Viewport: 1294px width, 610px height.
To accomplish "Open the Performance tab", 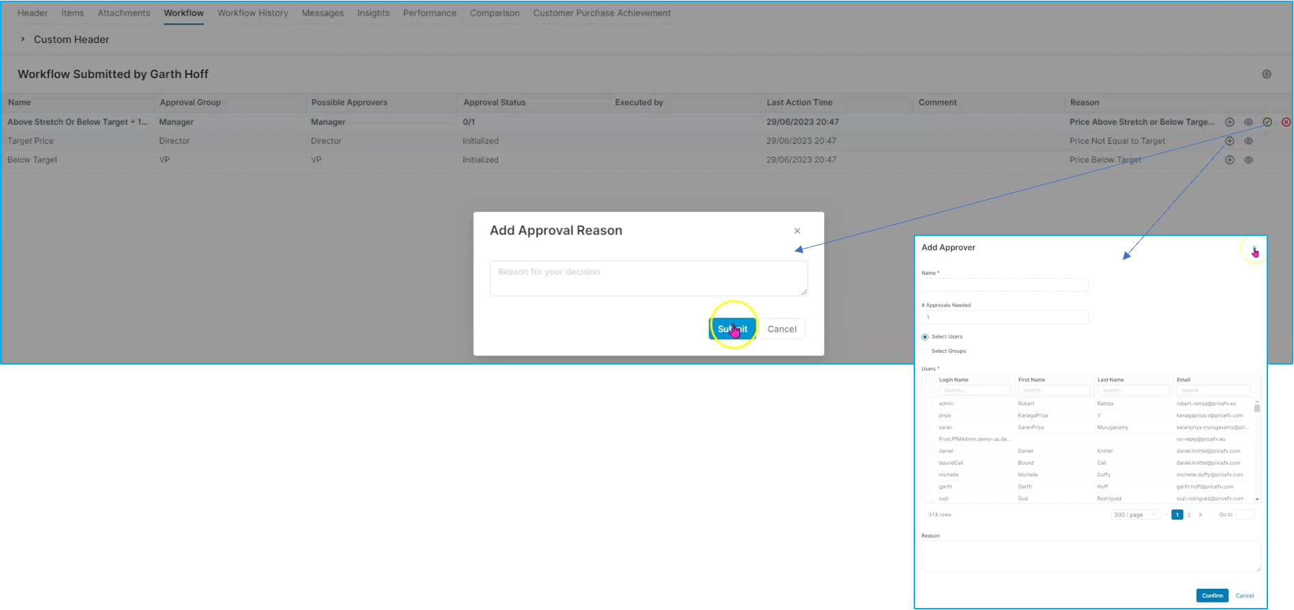I will [430, 13].
